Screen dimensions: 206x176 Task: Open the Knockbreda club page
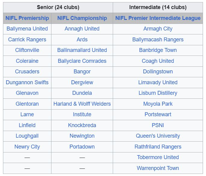tap(82, 125)
